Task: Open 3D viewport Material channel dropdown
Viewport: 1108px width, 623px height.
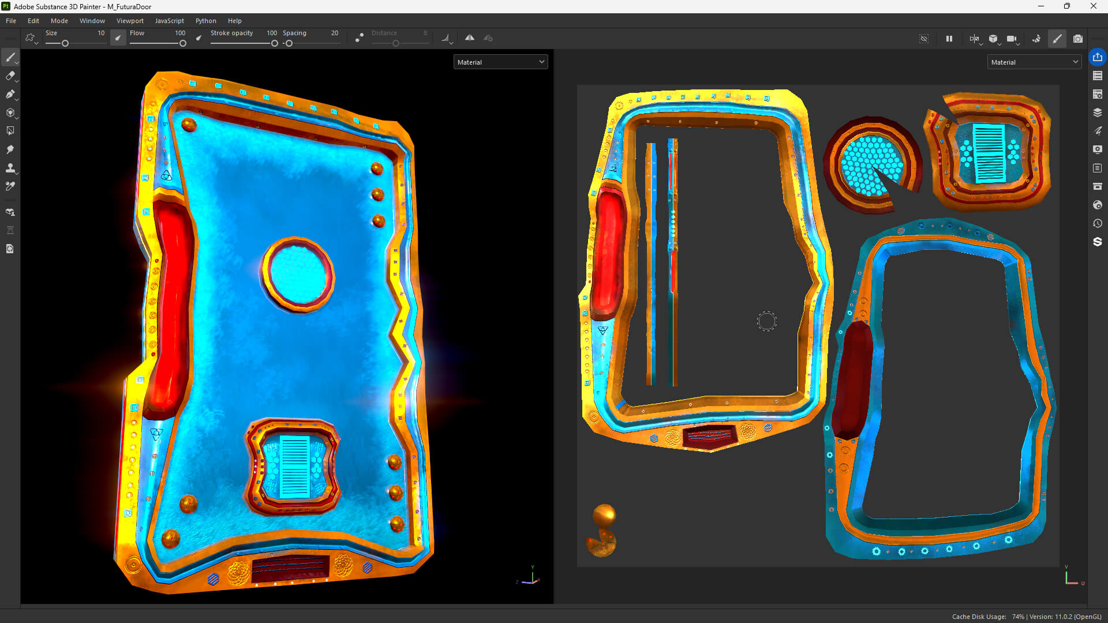Action: [500, 62]
